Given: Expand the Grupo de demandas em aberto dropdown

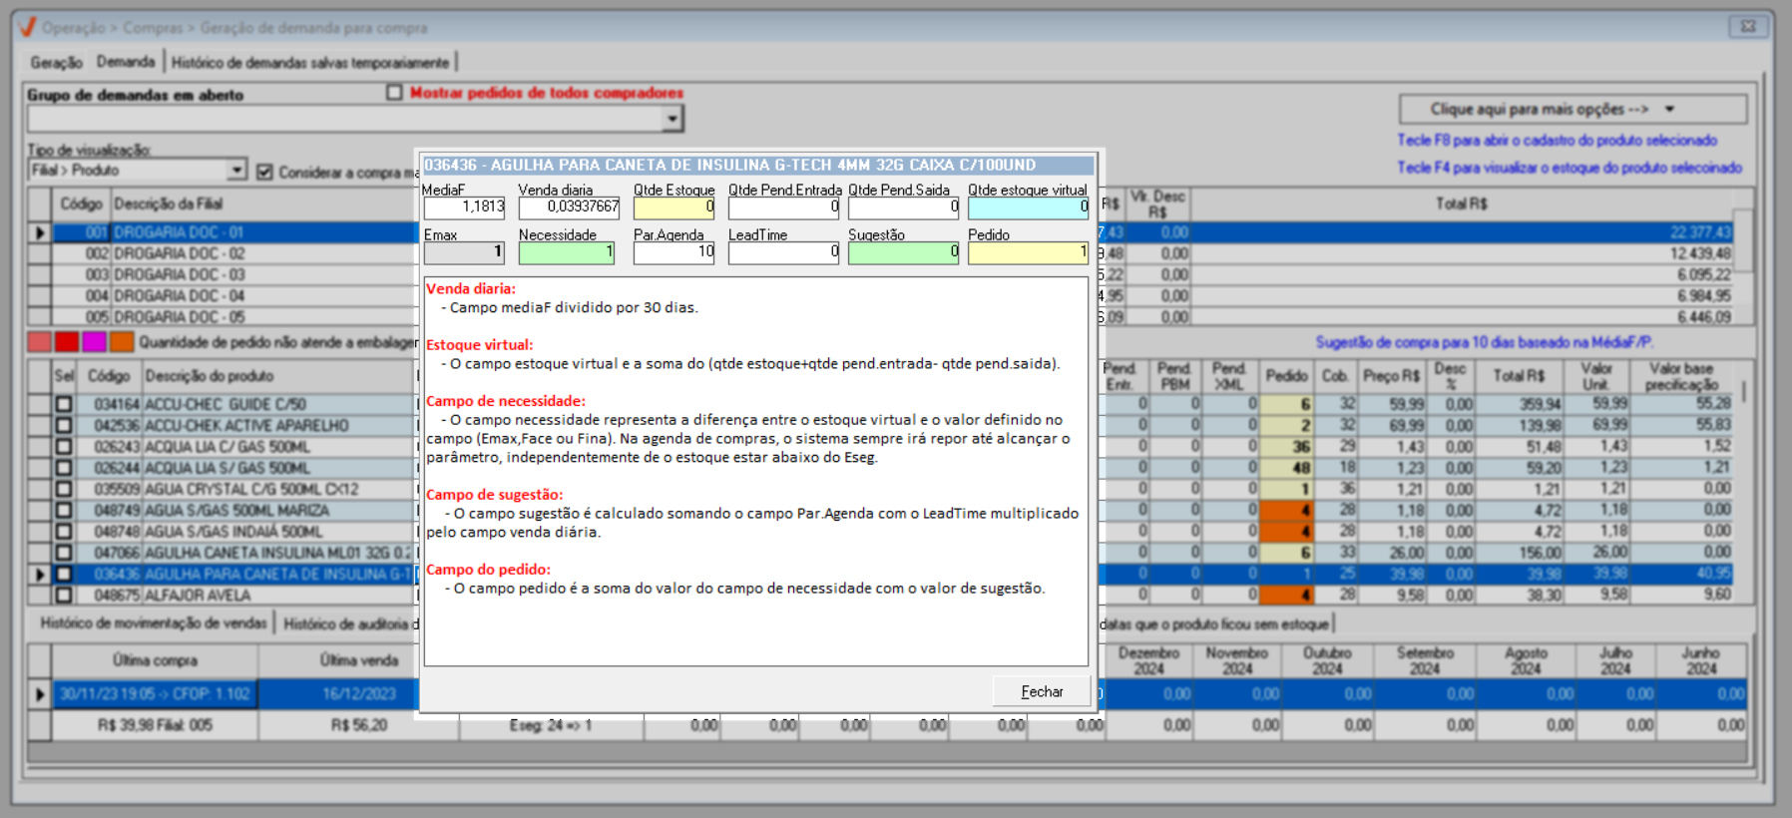Looking at the screenshot, I should 672,119.
